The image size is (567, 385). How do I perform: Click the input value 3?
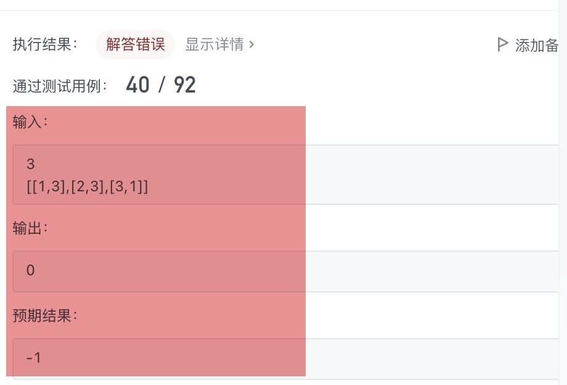[30, 164]
